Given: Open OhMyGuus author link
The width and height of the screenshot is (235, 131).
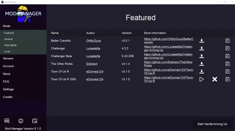Looking at the screenshot, I should coord(94,41).
